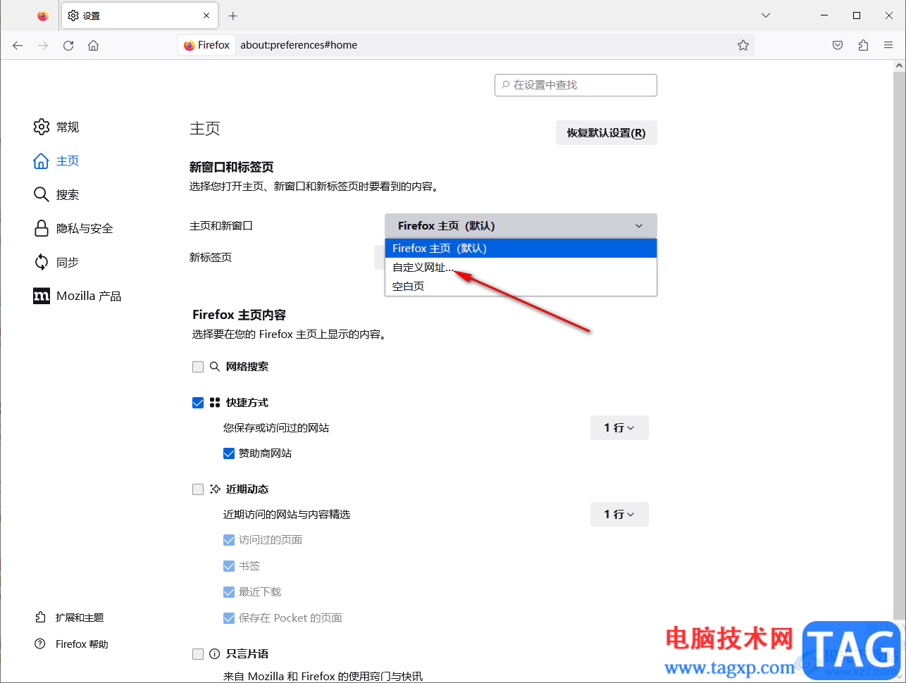Select the 自定义网址... option
The height and width of the screenshot is (683, 906).
point(521,268)
